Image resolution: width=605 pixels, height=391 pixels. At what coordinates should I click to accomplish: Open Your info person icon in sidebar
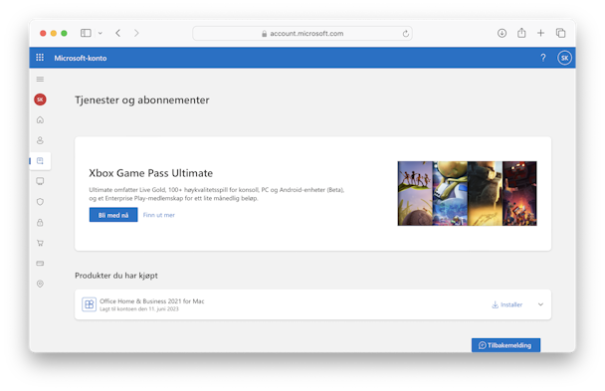(x=40, y=140)
